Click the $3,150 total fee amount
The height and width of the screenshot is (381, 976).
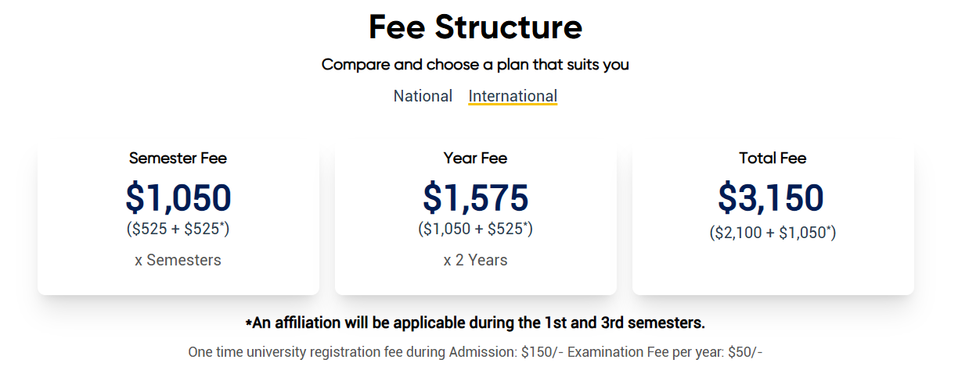pos(771,198)
